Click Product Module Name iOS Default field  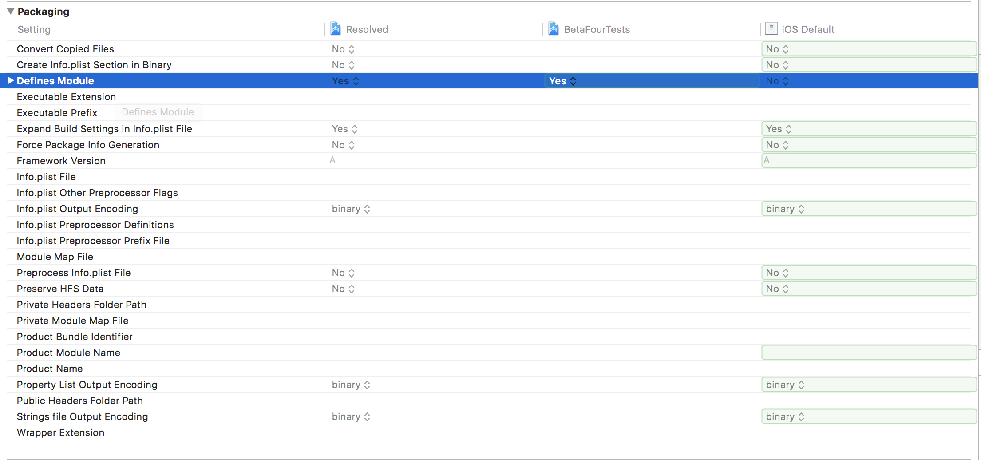869,353
